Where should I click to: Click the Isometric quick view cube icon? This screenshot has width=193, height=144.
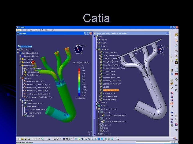102,139
